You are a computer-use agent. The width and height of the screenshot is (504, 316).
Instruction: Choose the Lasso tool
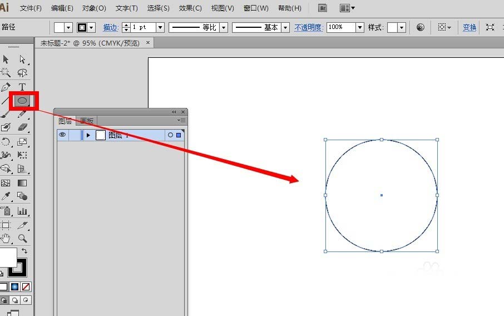point(22,73)
